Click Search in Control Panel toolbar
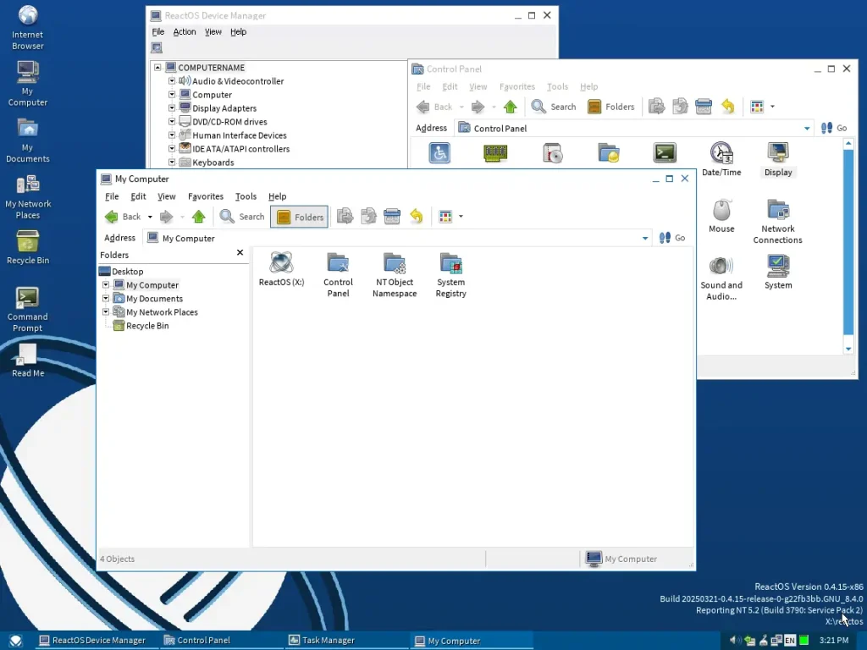Image resolution: width=867 pixels, height=650 pixels. 554,107
